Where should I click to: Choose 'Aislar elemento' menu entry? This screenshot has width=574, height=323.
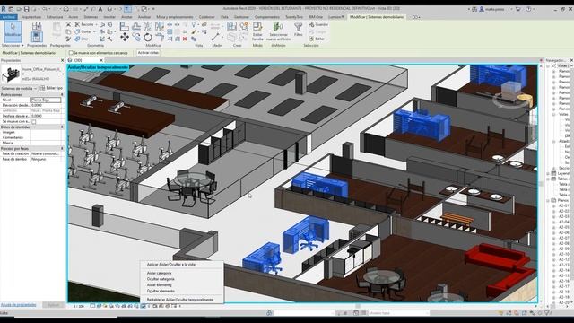pyautogui.click(x=160, y=285)
